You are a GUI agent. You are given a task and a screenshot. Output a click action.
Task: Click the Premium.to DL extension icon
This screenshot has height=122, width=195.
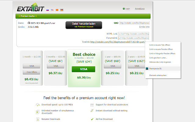pos(147,69)
